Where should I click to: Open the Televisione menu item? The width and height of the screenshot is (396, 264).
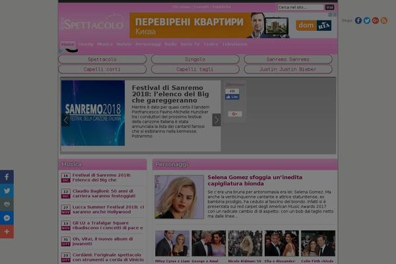(x=234, y=44)
